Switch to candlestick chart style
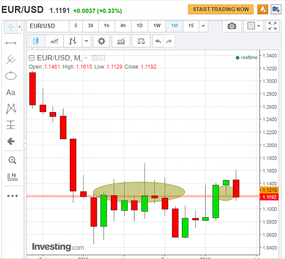Image resolution: width=285 pixels, height=259 pixels. coord(36,41)
